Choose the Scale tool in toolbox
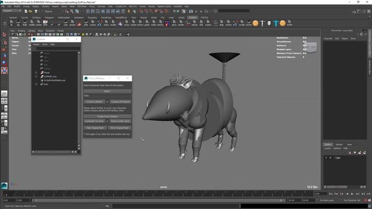 click(4, 70)
